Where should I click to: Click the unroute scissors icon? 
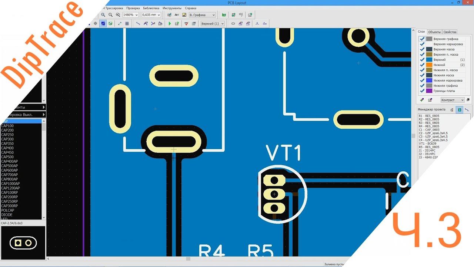153,23
